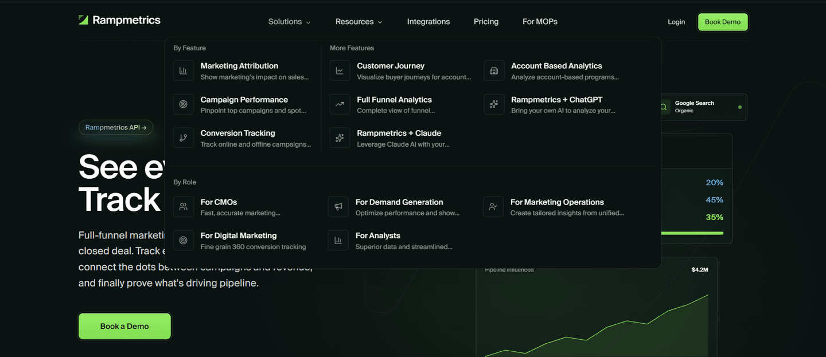Viewport: 826px width, 357px height.
Task: Expand the Solutions dropdown chevron
Action: tap(308, 22)
